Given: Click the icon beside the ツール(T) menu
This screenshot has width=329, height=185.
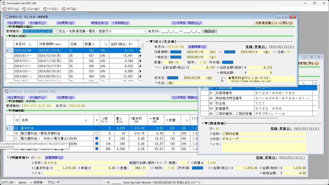Looking at the screenshot, I should pos(45,9).
